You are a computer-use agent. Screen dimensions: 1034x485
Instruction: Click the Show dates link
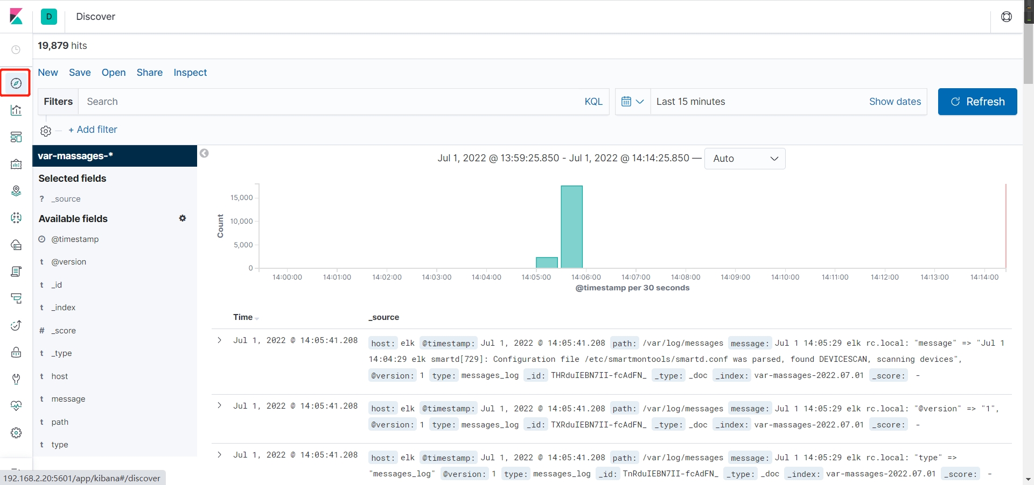(x=895, y=102)
